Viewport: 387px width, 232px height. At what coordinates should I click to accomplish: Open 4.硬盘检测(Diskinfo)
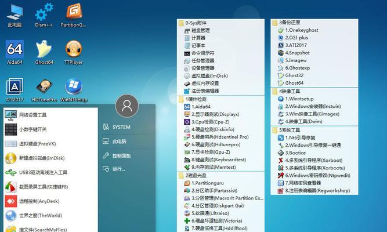pyautogui.click(x=220, y=129)
